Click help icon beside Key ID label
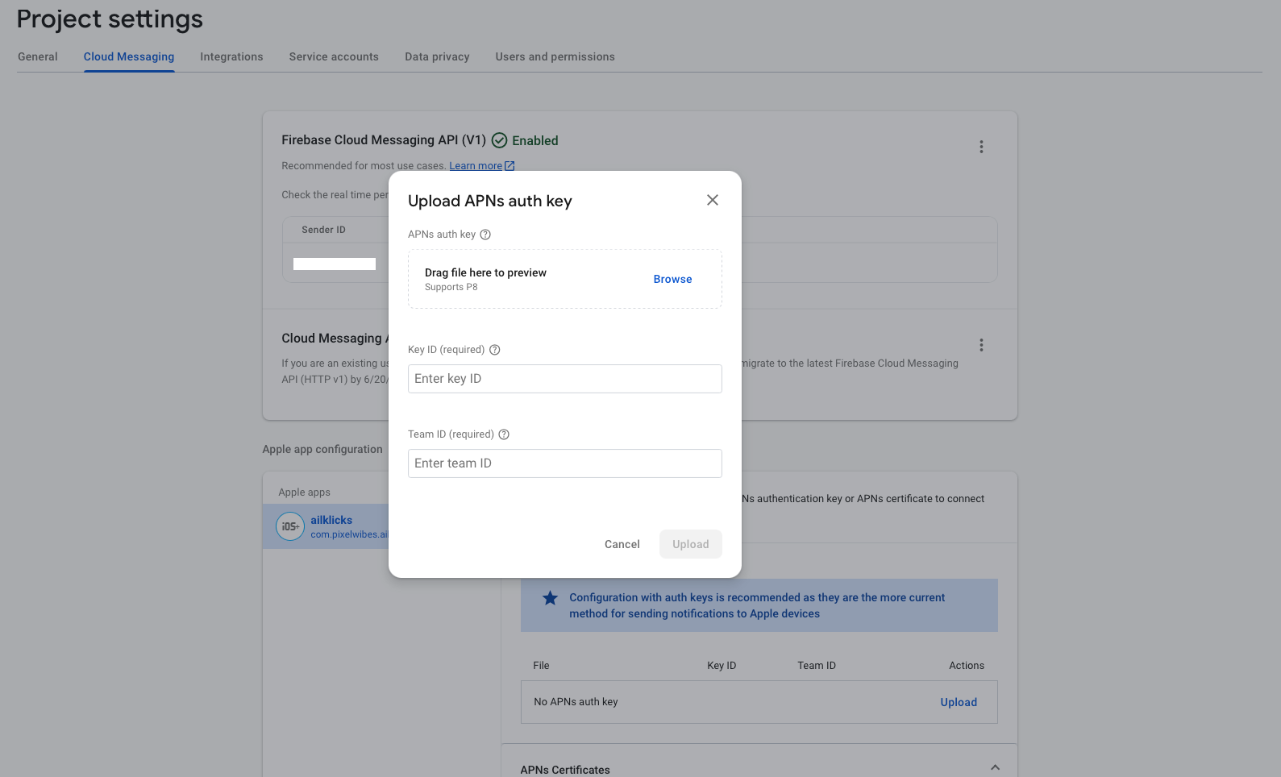 (x=495, y=350)
